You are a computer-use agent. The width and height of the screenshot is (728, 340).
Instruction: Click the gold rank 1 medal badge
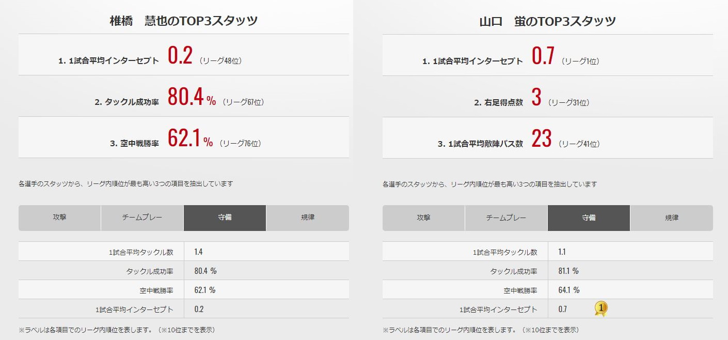click(600, 309)
